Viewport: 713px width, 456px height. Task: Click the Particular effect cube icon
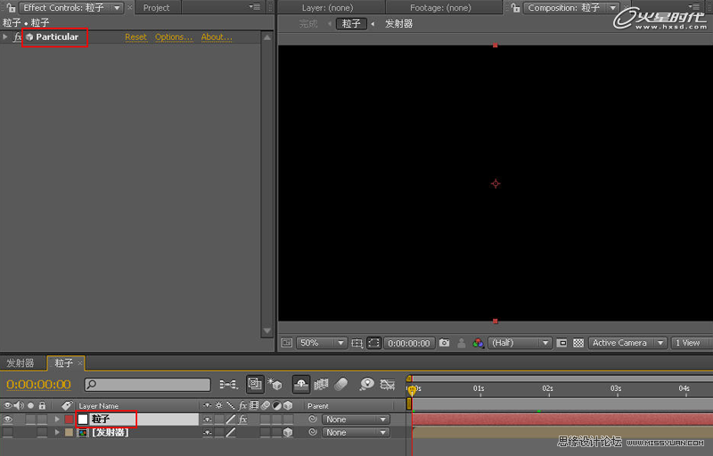pyautogui.click(x=29, y=37)
